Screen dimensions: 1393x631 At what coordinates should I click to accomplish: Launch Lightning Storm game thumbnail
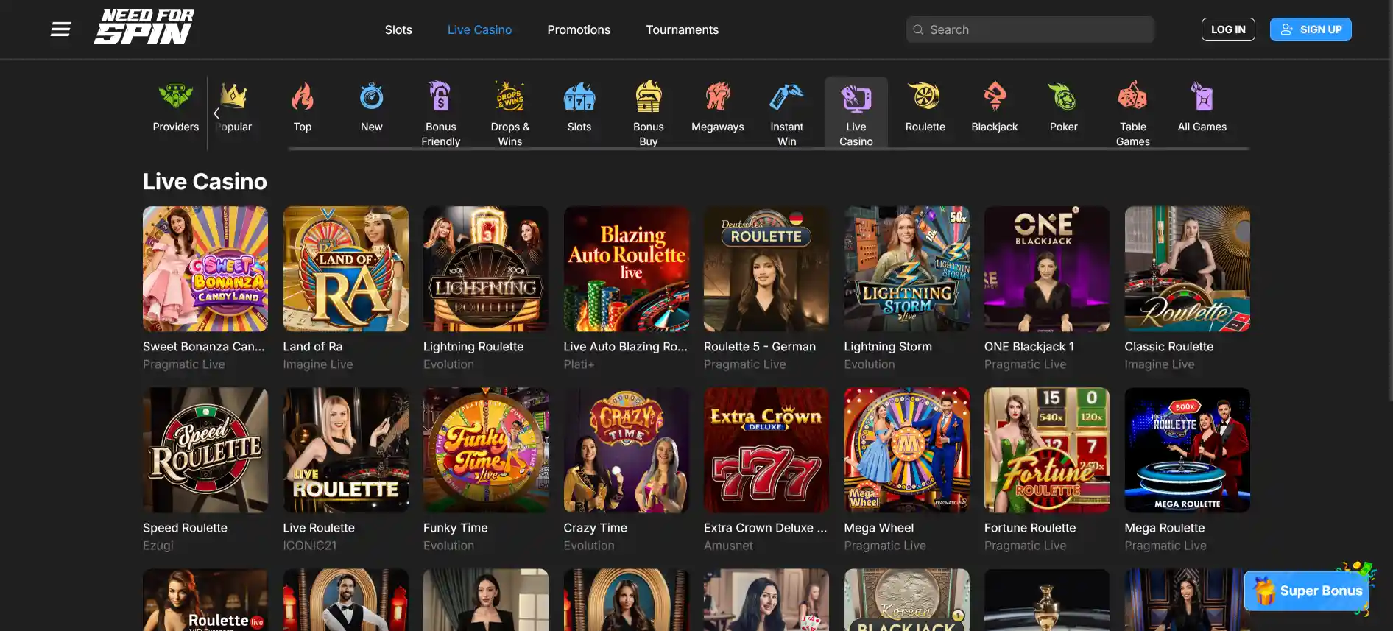tap(907, 269)
